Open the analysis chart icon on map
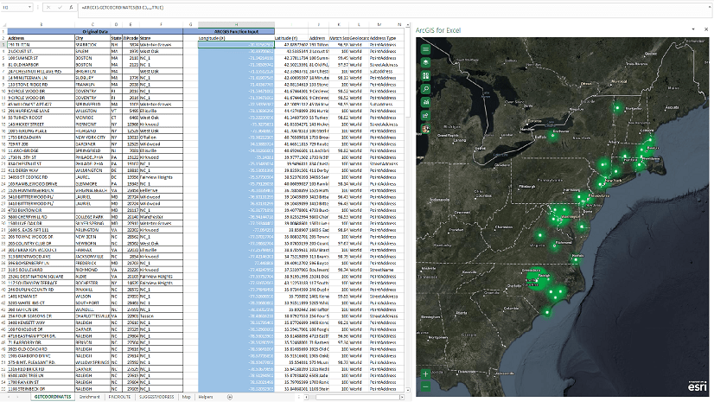Image resolution: width=714 pixels, height=402 pixels. point(425,102)
